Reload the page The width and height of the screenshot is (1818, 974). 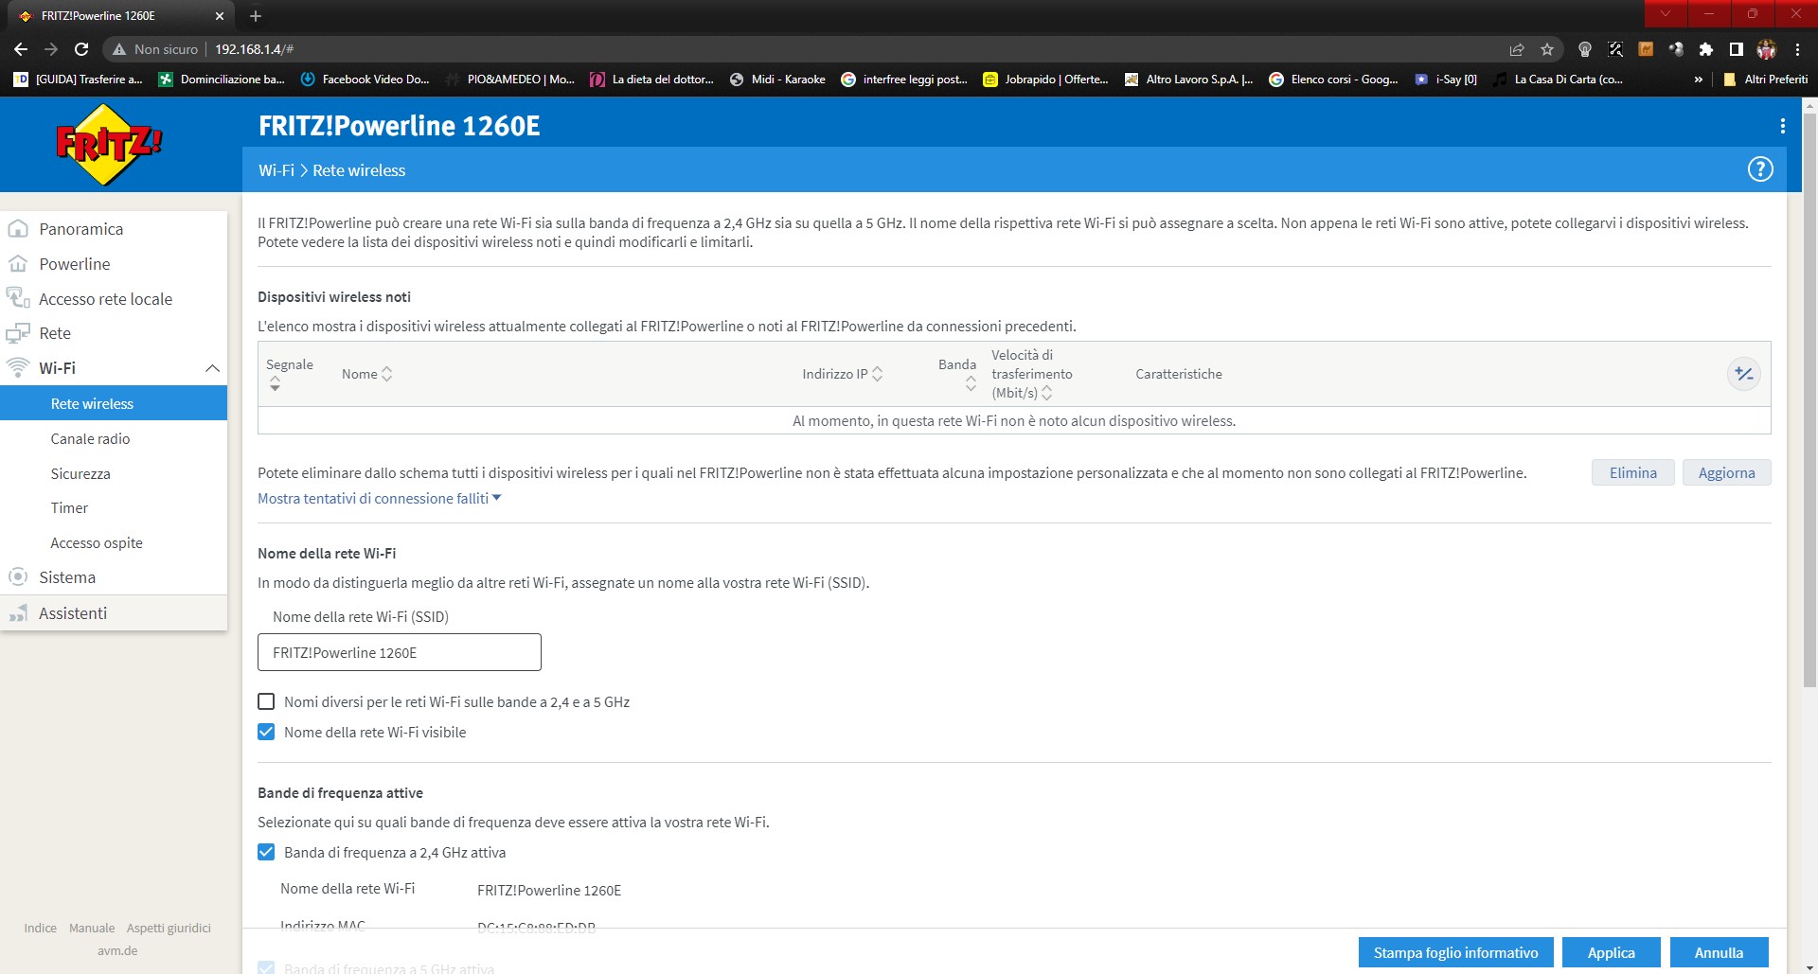[x=81, y=49]
